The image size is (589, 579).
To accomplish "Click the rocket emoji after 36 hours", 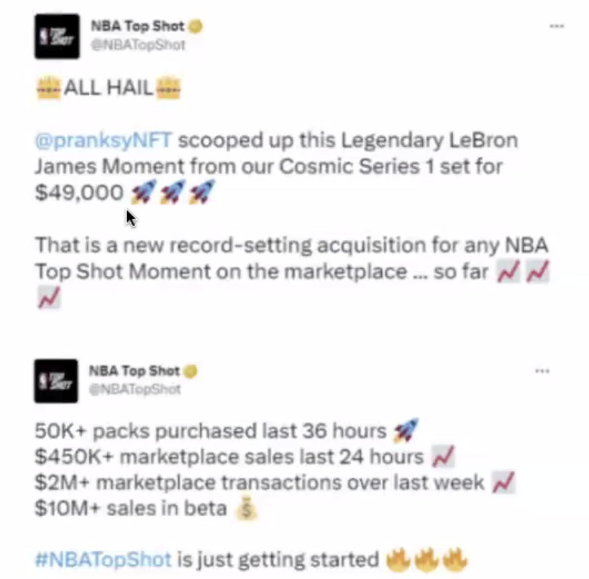I will pyautogui.click(x=406, y=430).
